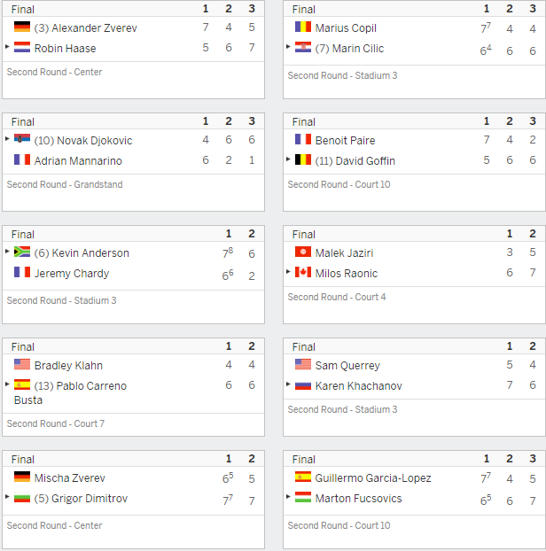Click the winner arrow beside Robin Haase
The height and width of the screenshot is (551, 546).
[x=7, y=46]
